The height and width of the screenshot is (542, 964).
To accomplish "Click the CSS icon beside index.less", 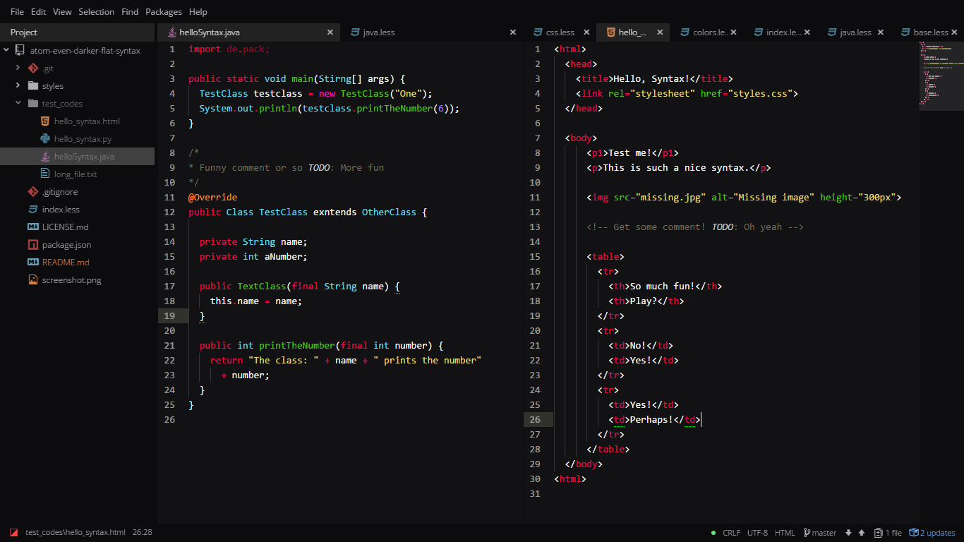I will [x=32, y=210].
